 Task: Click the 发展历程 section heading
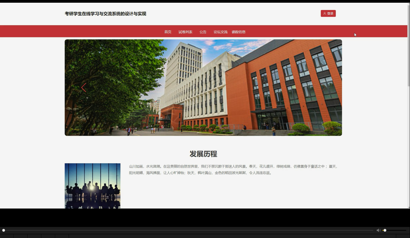pos(203,154)
